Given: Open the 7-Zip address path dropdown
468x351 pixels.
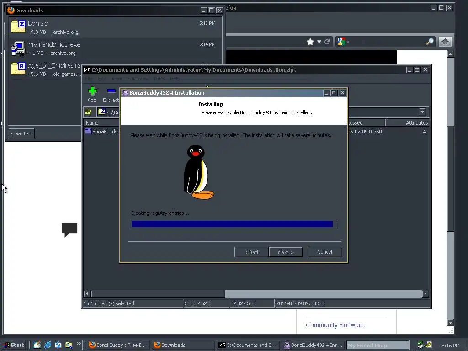Looking at the screenshot, I should [x=422, y=112].
